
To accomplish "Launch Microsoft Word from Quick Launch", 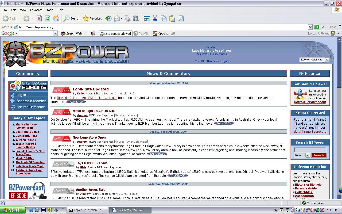I will point(43,210).
